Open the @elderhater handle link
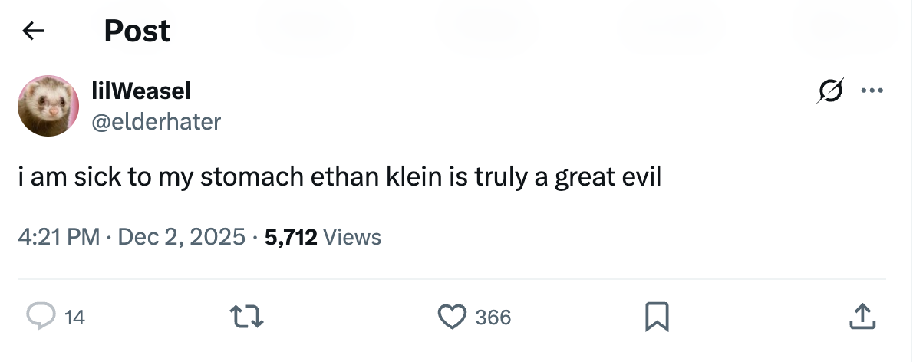The width and height of the screenshot is (913, 362). [156, 121]
